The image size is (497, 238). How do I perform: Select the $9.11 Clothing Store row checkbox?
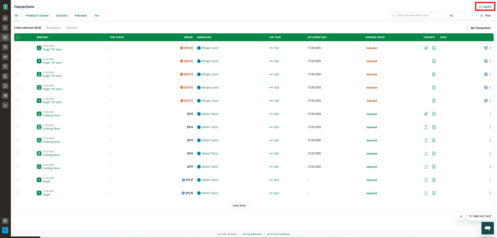tap(18, 166)
